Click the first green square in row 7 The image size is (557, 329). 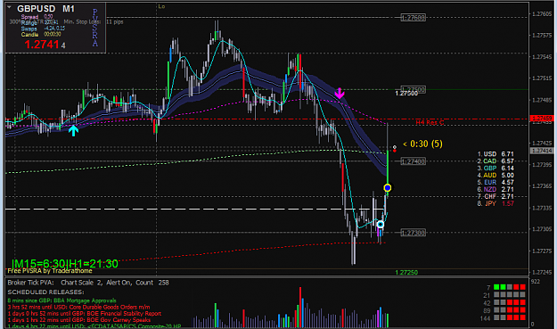tap(496, 287)
